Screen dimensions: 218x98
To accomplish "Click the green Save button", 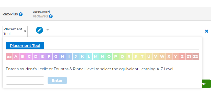I will coord(206,84).
